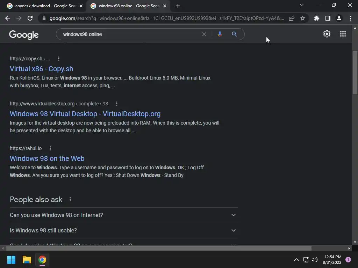
Task: Start voice search microphone
Action: coord(220,34)
